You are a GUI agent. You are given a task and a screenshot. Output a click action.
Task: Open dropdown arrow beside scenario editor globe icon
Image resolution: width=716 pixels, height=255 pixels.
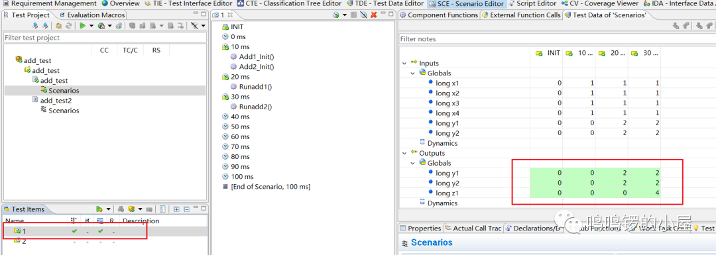click(345, 15)
